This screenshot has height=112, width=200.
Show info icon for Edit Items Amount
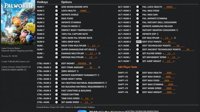coord(99,67)
